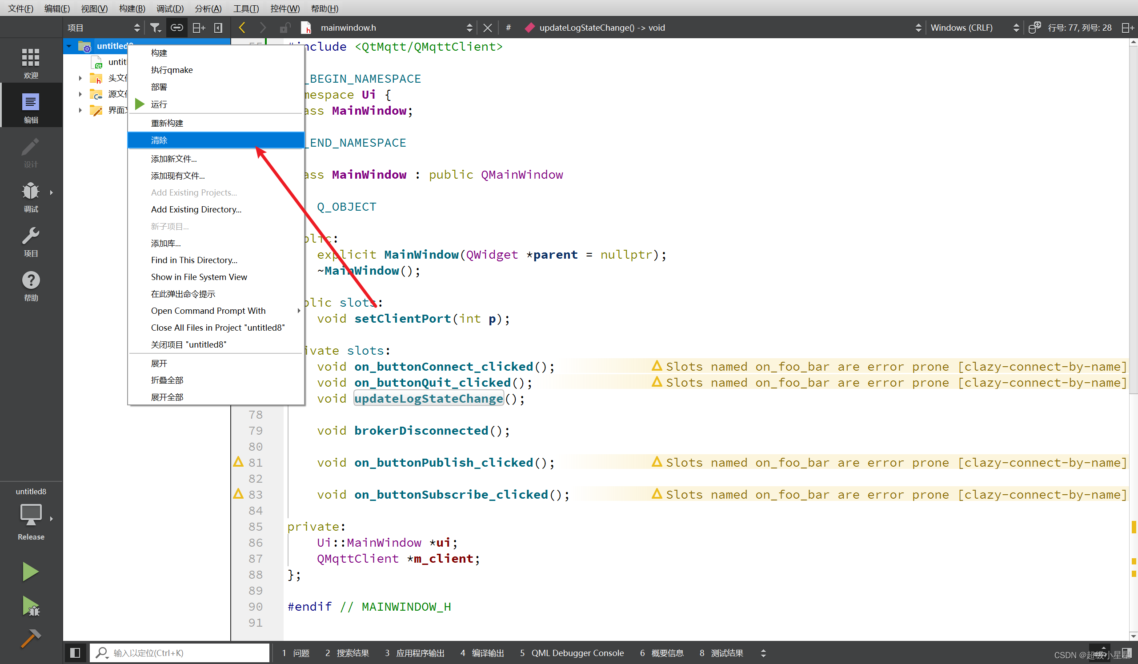Choose 添加库... from context menu
The width and height of the screenshot is (1138, 664).
point(216,243)
